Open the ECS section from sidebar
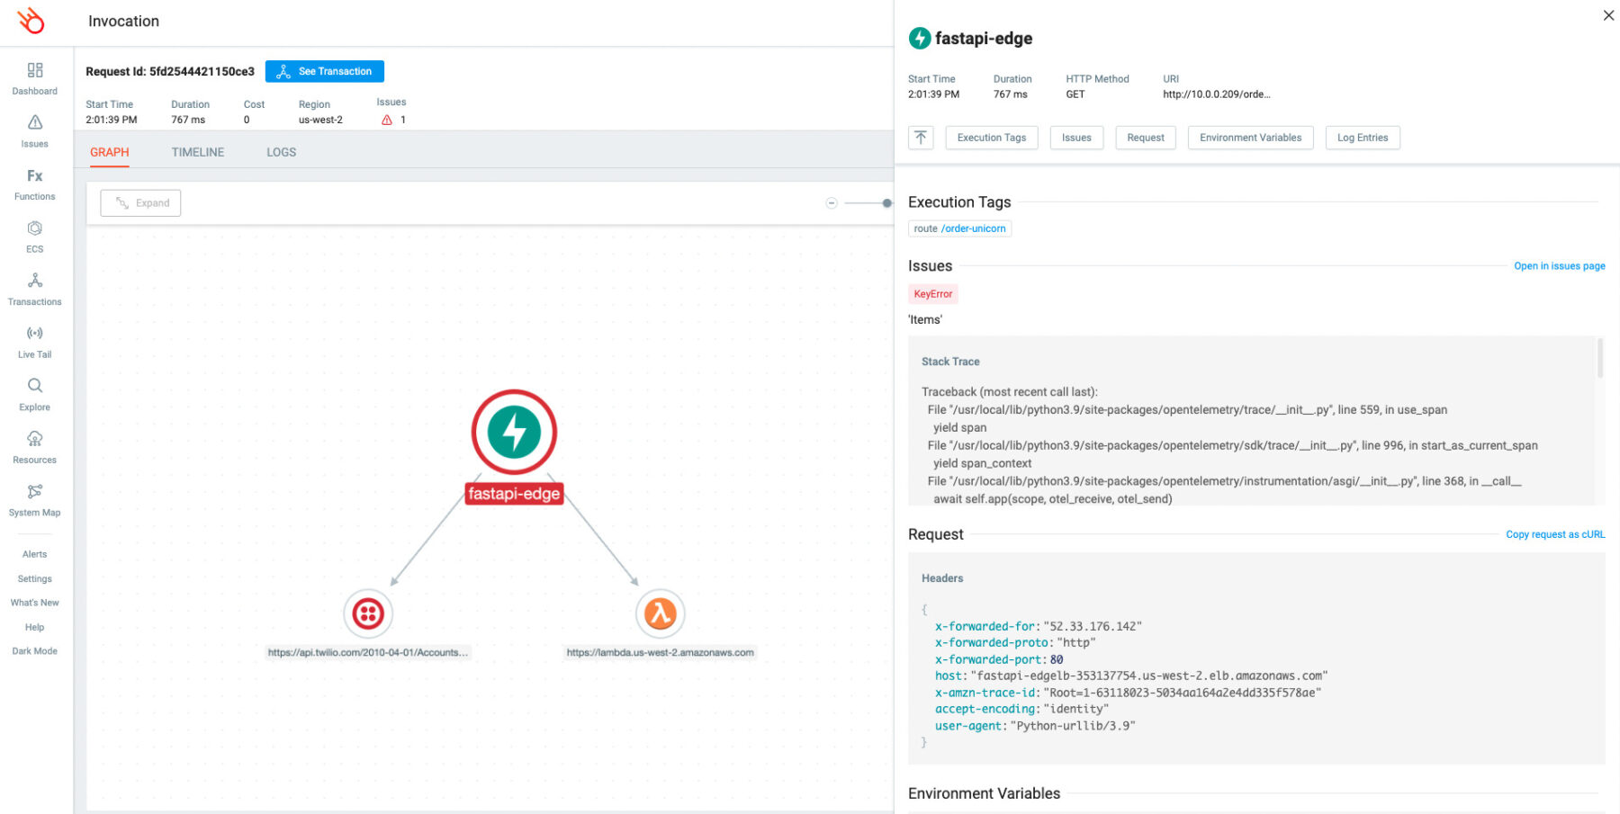Image resolution: width=1620 pixels, height=814 pixels. pyautogui.click(x=34, y=237)
